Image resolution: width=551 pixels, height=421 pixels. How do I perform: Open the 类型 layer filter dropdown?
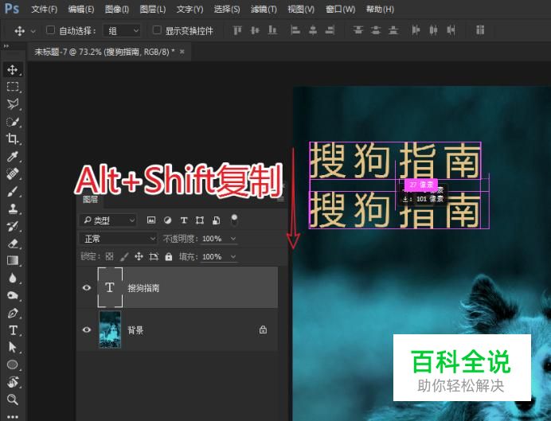click(107, 220)
